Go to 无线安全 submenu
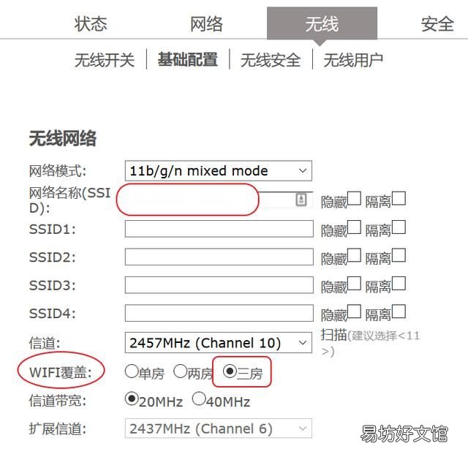The image size is (468, 457). click(x=271, y=60)
